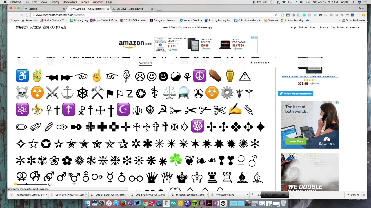Open the History menu in the menu bar
Screen dimensions: 371x208
click(55, 2)
